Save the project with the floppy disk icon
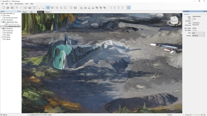 [x=12, y=8]
